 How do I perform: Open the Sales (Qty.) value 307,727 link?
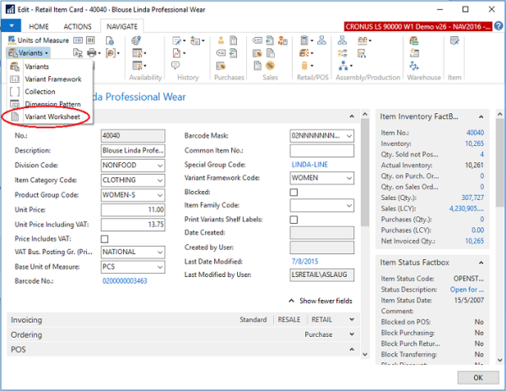tap(472, 198)
